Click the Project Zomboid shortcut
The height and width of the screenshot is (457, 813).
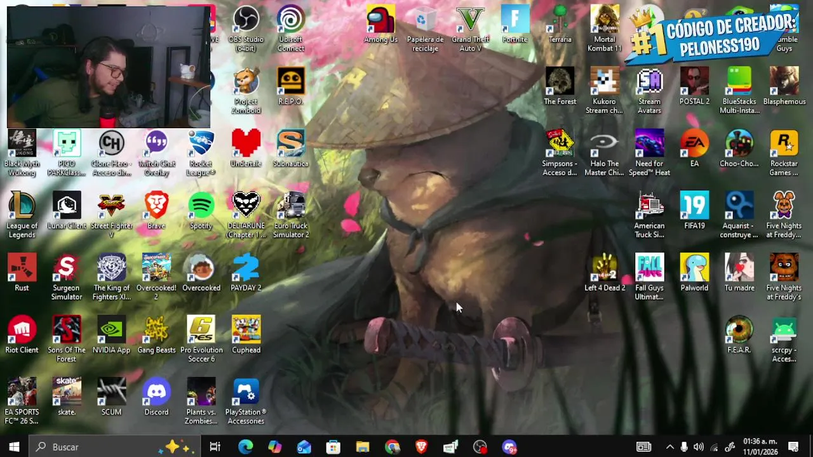coord(246,90)
